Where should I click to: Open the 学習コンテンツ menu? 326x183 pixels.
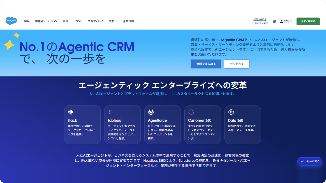coord(96,21)
